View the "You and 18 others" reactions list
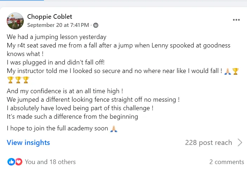Viewport: 247px width, 169px height. (50, 162)
